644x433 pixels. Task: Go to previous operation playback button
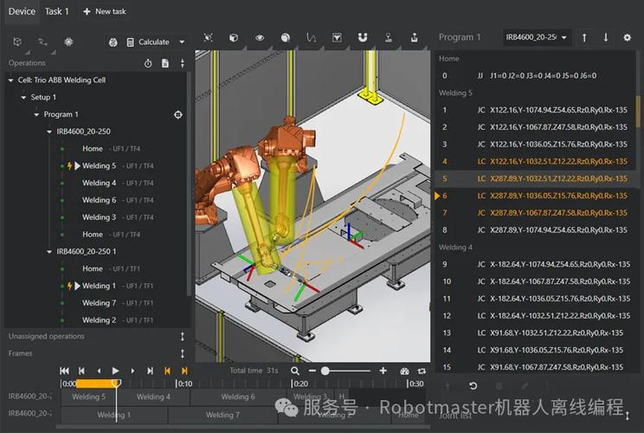click(81, 371)
